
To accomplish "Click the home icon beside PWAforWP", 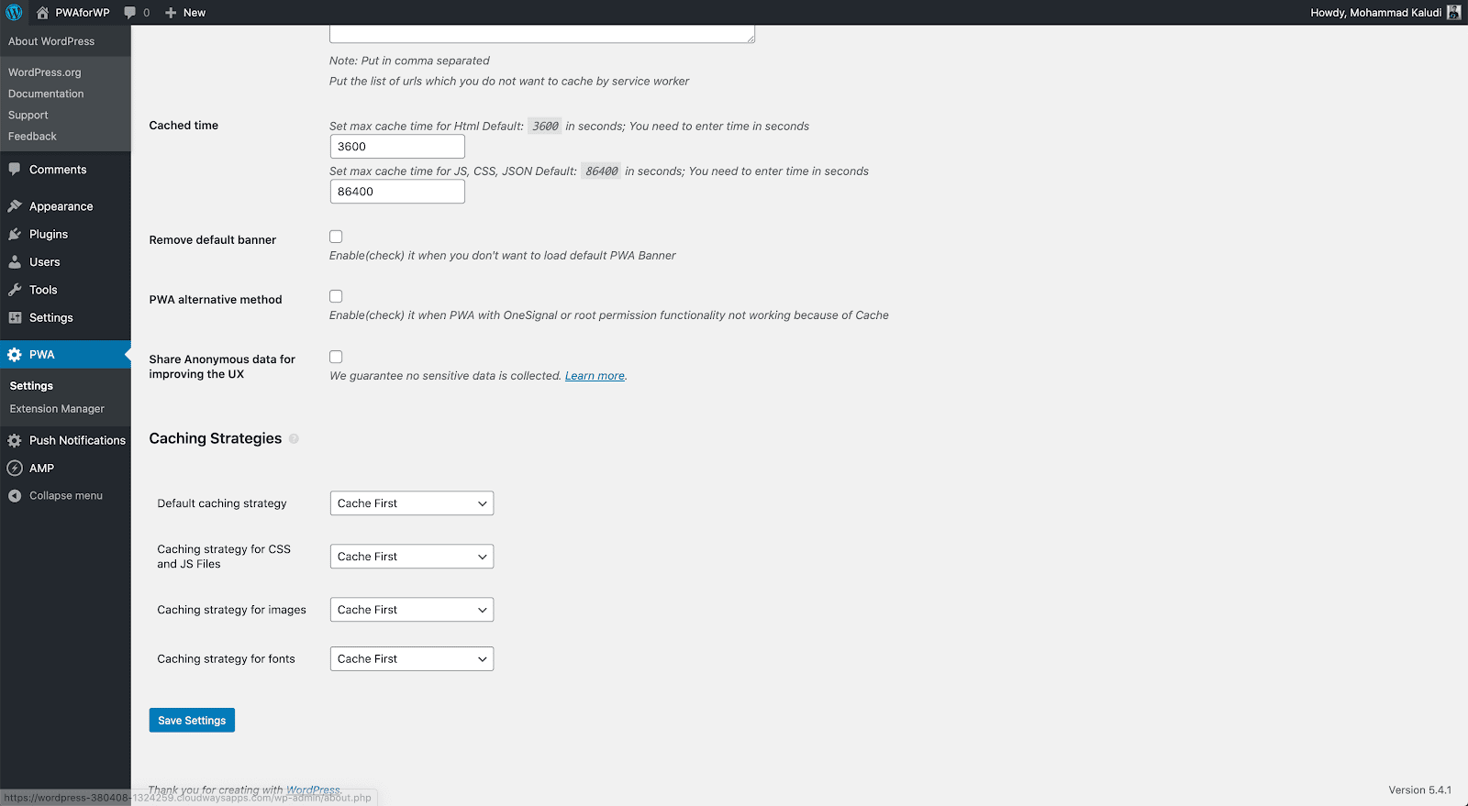I will pos(42,13).
